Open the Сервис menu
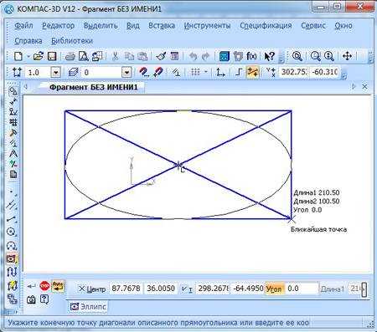 [313, 26]
